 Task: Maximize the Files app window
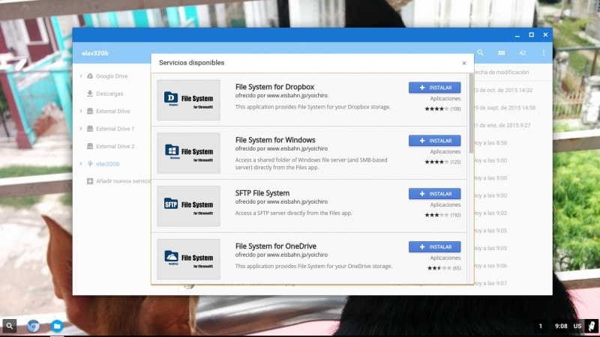[x=531, y=34]
